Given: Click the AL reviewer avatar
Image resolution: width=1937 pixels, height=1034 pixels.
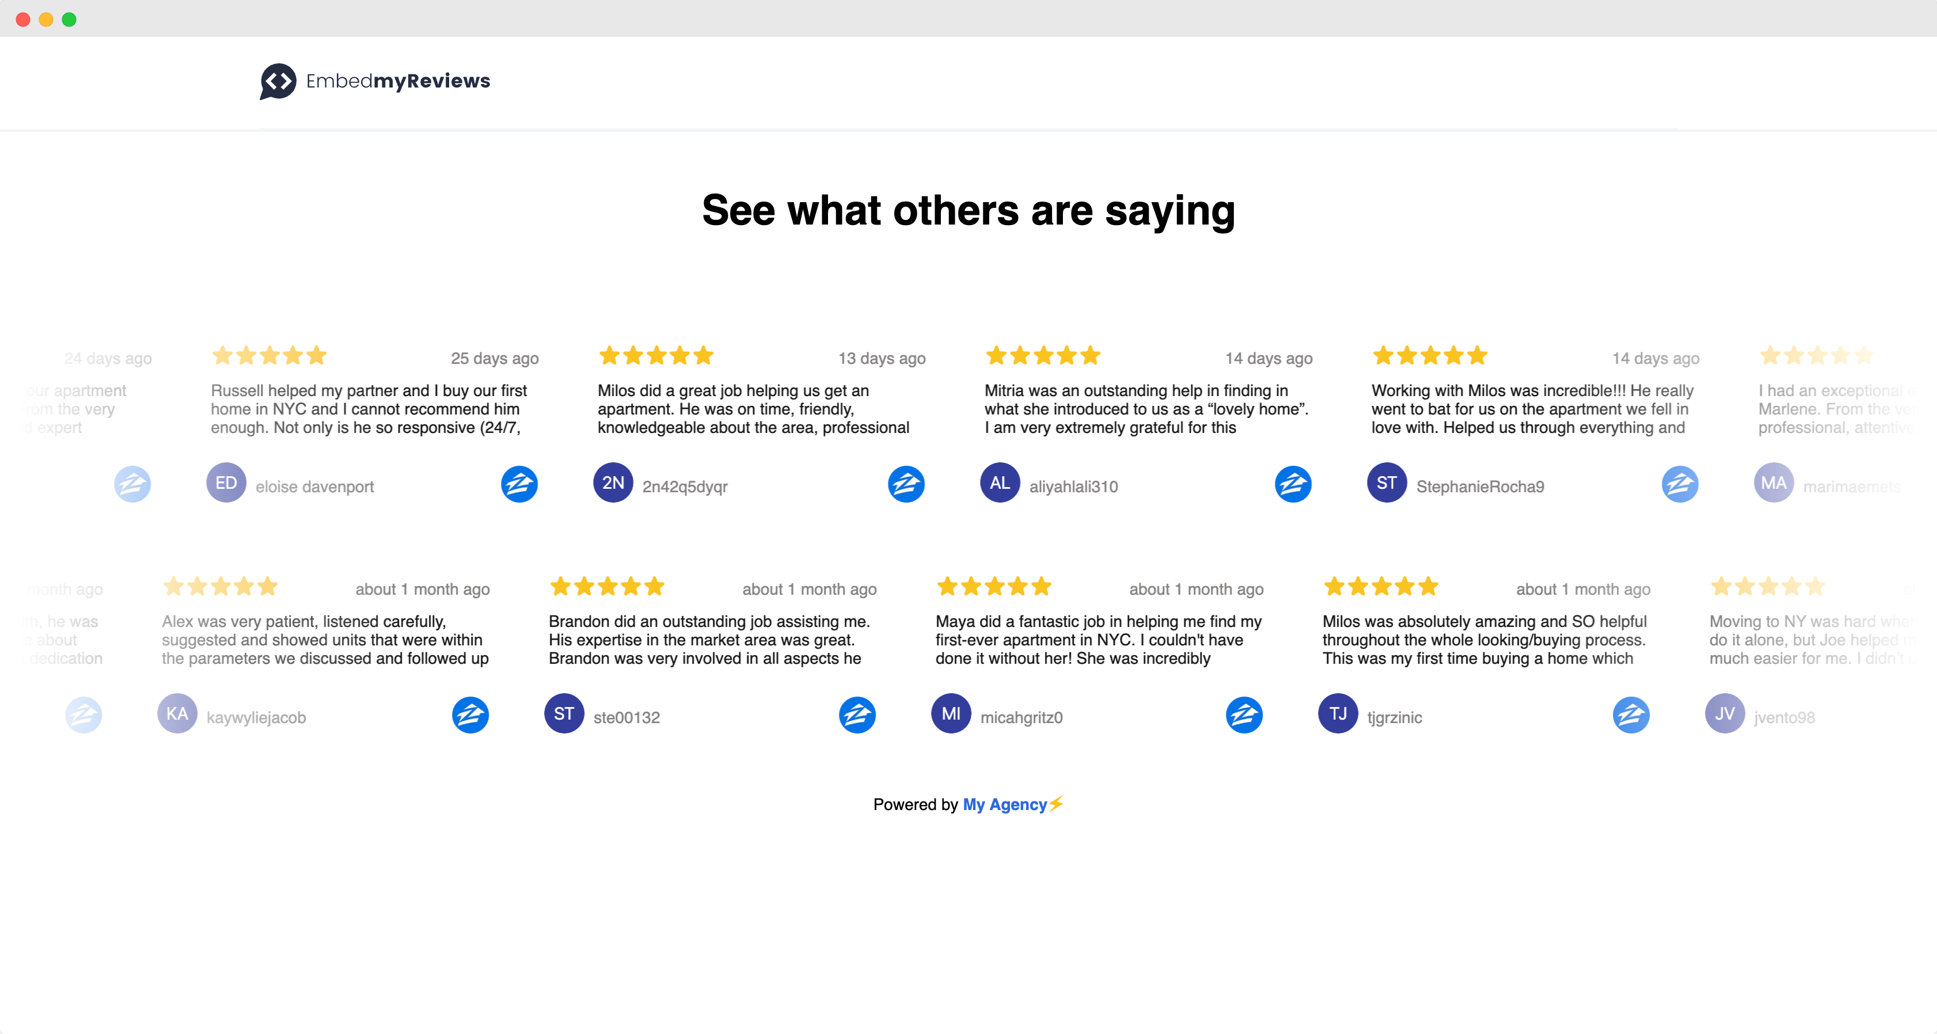Looking at the screenshot, I should 1000,483.
